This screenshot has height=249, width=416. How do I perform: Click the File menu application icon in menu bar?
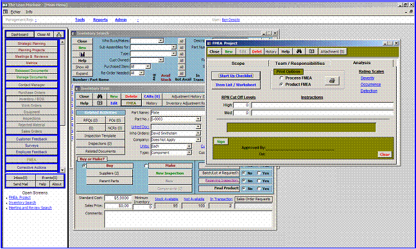[x=6, y=12]
